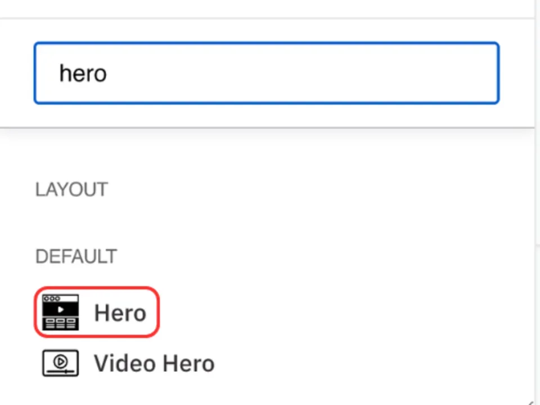Click the Video Hero label text

coord(154,363)
